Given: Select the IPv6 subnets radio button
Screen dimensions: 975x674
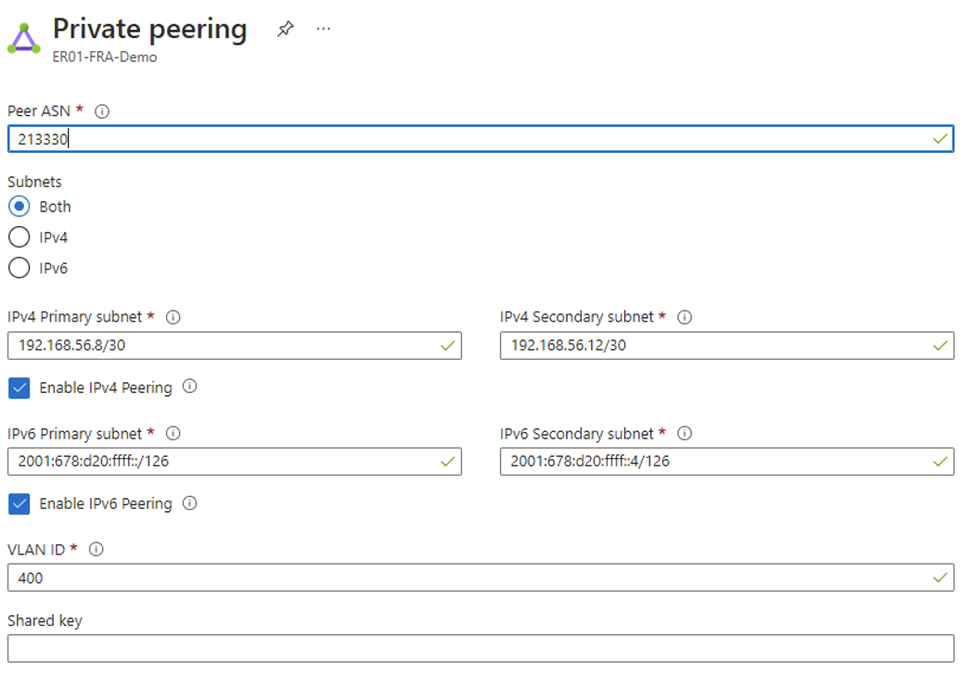Looking at the screenshot, I should (x=19, y=267).
